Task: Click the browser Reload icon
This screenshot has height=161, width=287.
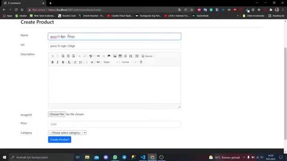Action: coord(16,10)
